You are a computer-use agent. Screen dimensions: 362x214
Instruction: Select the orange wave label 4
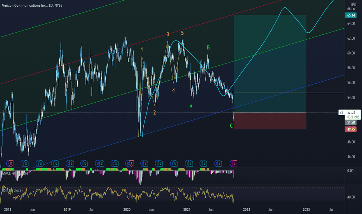coord(173,90)
